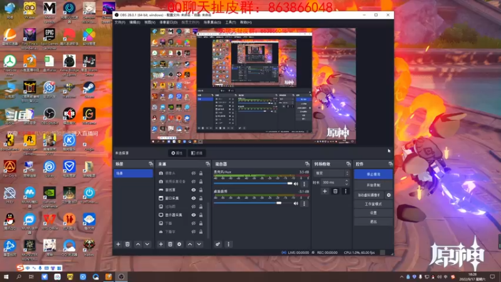Image resolution: width=501 pixels, height=282 pixels.
Task: Open OBS Studio desktop shortcut
Action: (49, 116)
